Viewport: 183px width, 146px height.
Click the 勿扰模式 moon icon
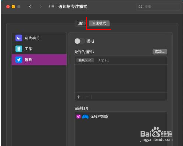click(x=19, y=38)
